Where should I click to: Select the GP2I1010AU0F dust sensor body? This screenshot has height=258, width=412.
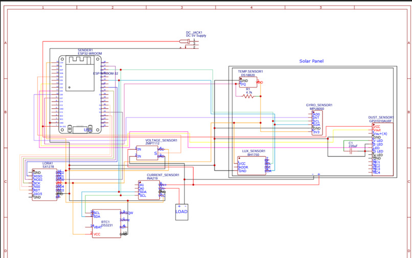[x=382, y=149]
